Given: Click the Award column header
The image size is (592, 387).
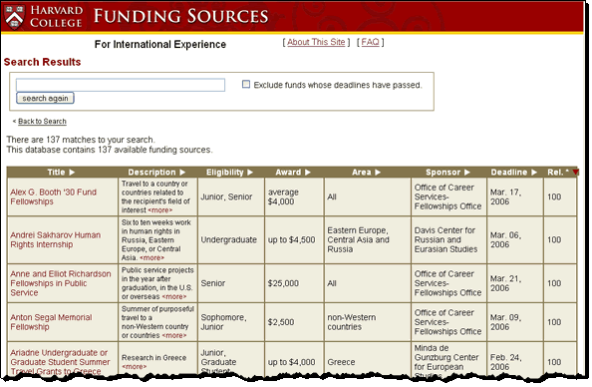Looking at the screenshot, I should click(288, 173).
